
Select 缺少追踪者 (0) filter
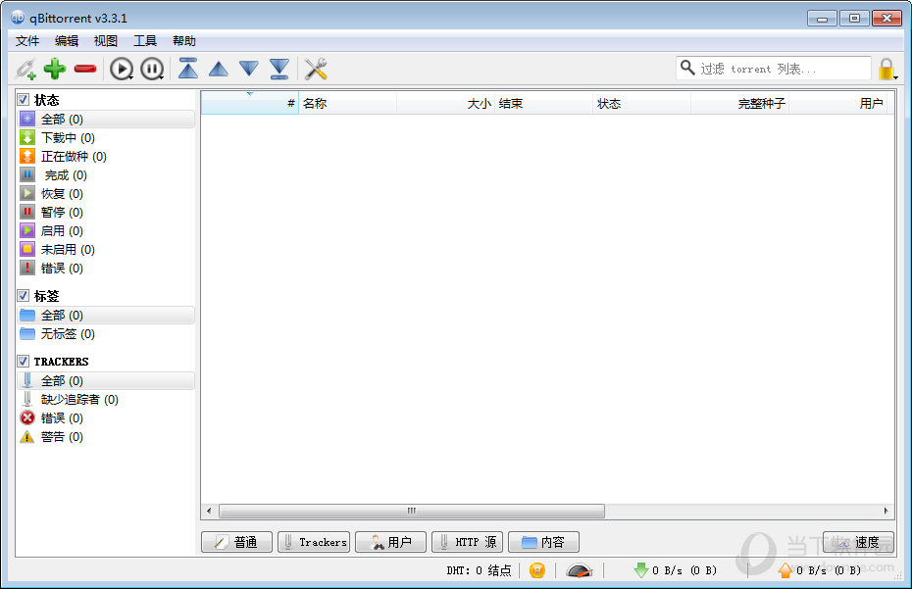click(x=106, y=400)
